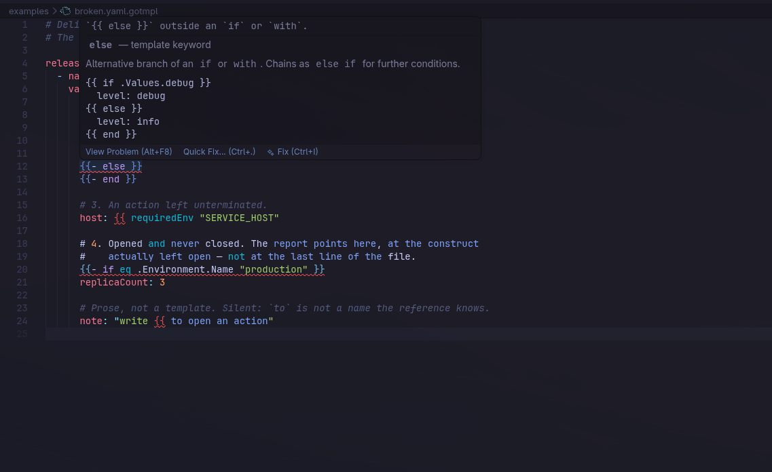This screenshot has height=472, width=772.
Task: Click the gotmpl file icon in breadcrumb
Action: (x=65, y=11)
